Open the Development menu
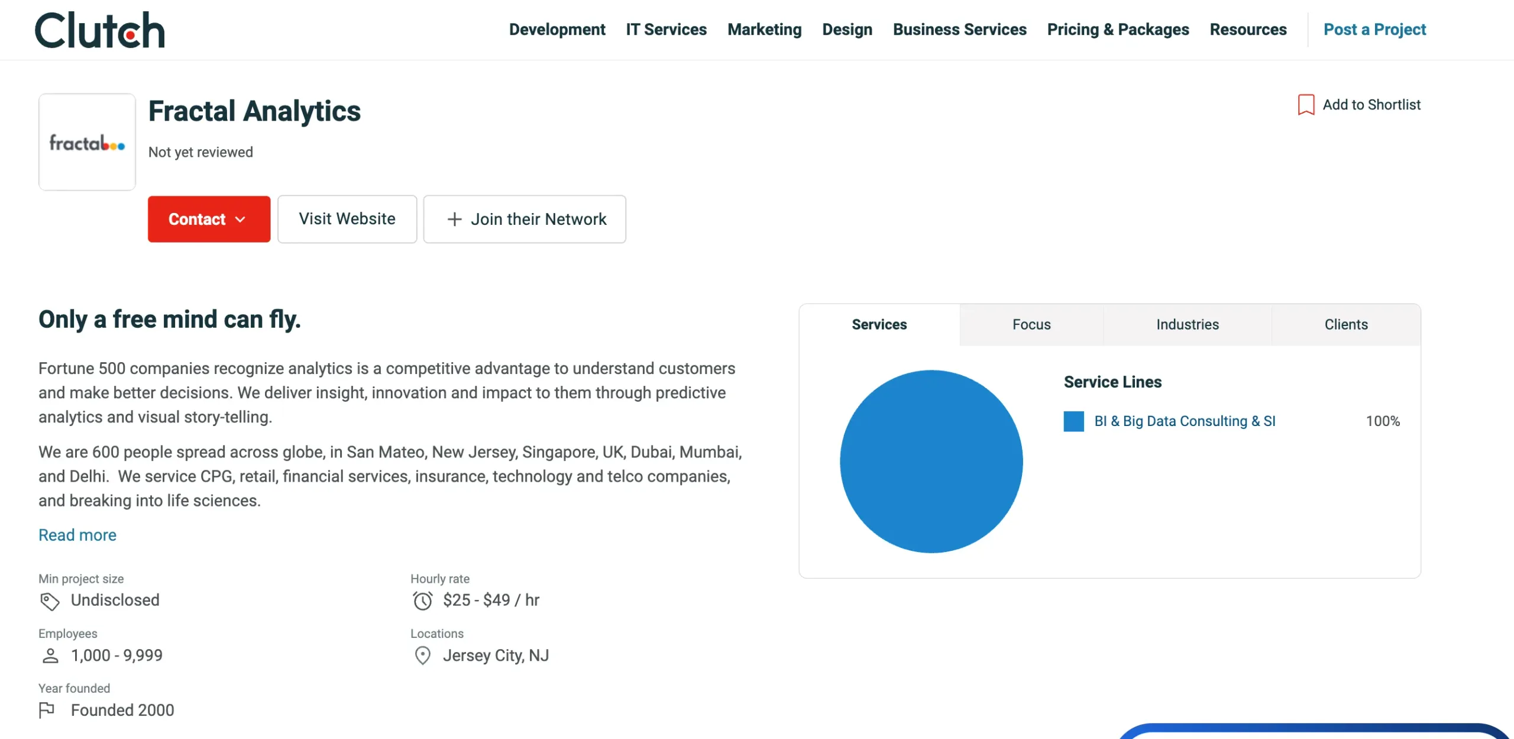 [x=557, y=30]
